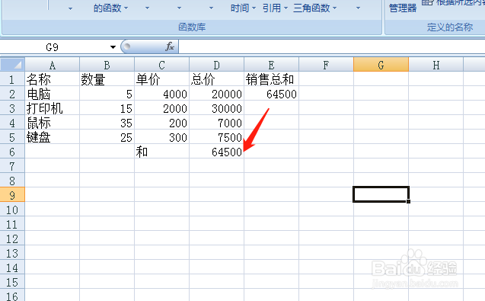485x301 pixels.
Task: Click the cell containing 销售总和
Action: pyautogui.click(x=271, y=79)
